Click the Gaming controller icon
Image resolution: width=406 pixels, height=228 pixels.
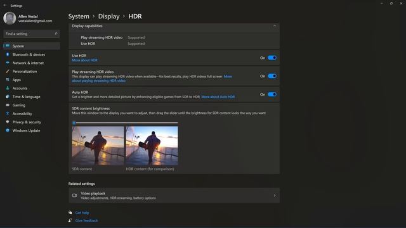point(8,105)
